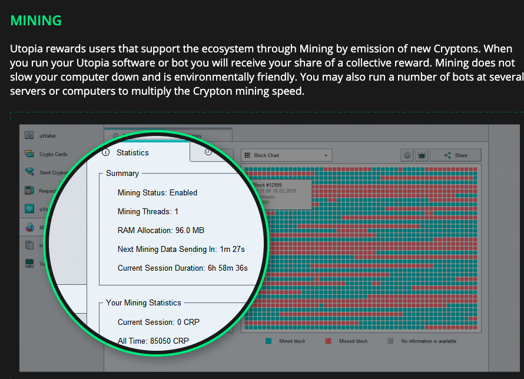This screenshot has width=524, height=379.
Task: Click the gray No information swatch
Action: coord(390,341)
